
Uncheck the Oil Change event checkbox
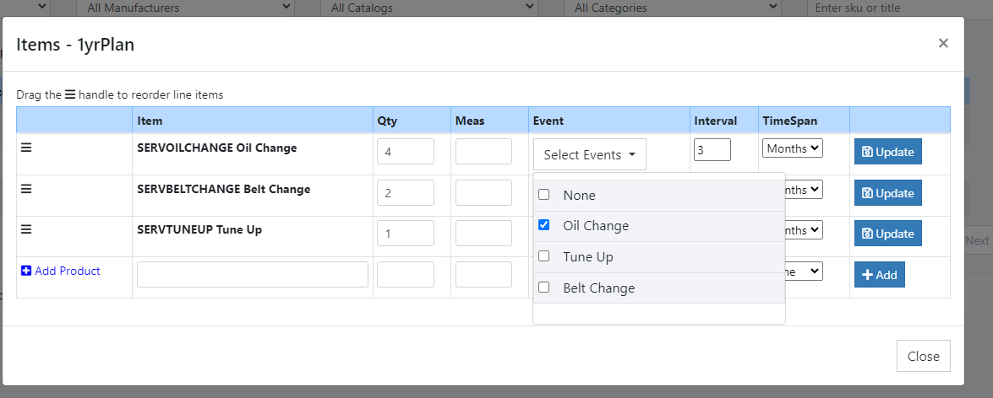(544, 225)
